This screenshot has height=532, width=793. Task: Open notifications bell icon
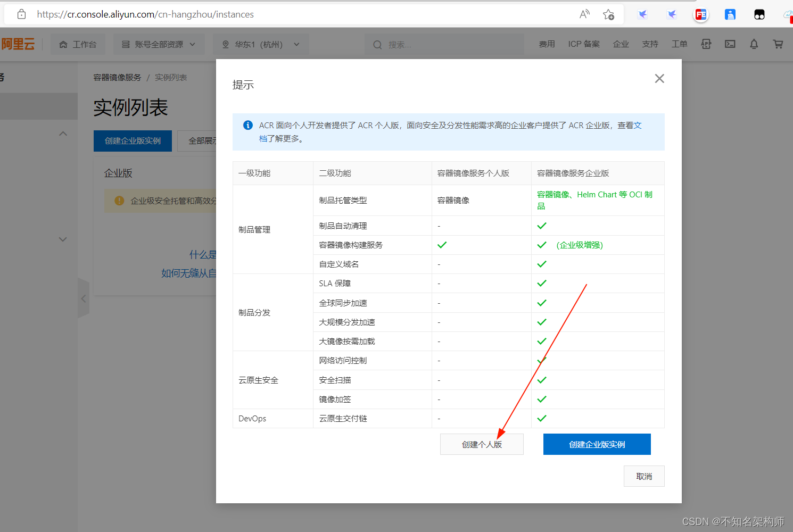pos(754,44)
